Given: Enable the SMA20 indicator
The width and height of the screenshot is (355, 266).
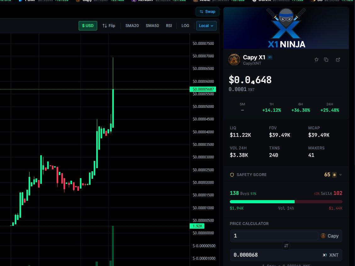Looking at the screenshot, I should tap(132, 26).
